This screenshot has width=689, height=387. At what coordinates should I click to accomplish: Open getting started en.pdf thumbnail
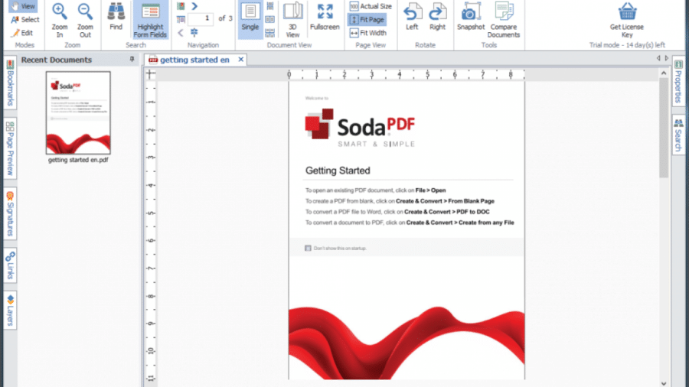pyautogui.click(x=78, y=112)
